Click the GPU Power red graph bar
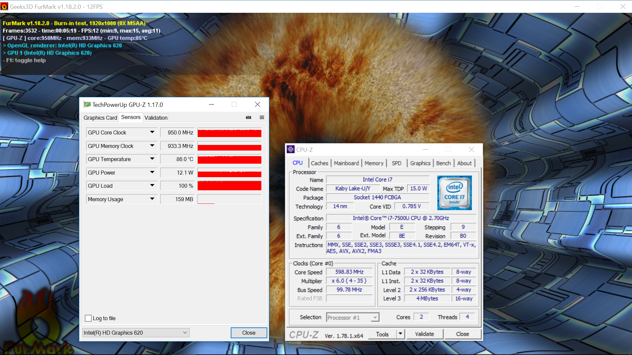The image size is (632, 355). [x=229, y=173]
